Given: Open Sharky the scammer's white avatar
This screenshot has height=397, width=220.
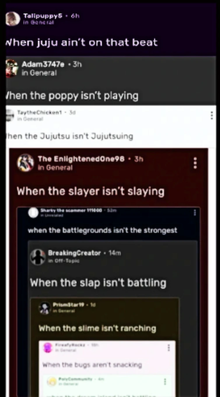Looking at the screenshot, I should [x=33, y=213].
